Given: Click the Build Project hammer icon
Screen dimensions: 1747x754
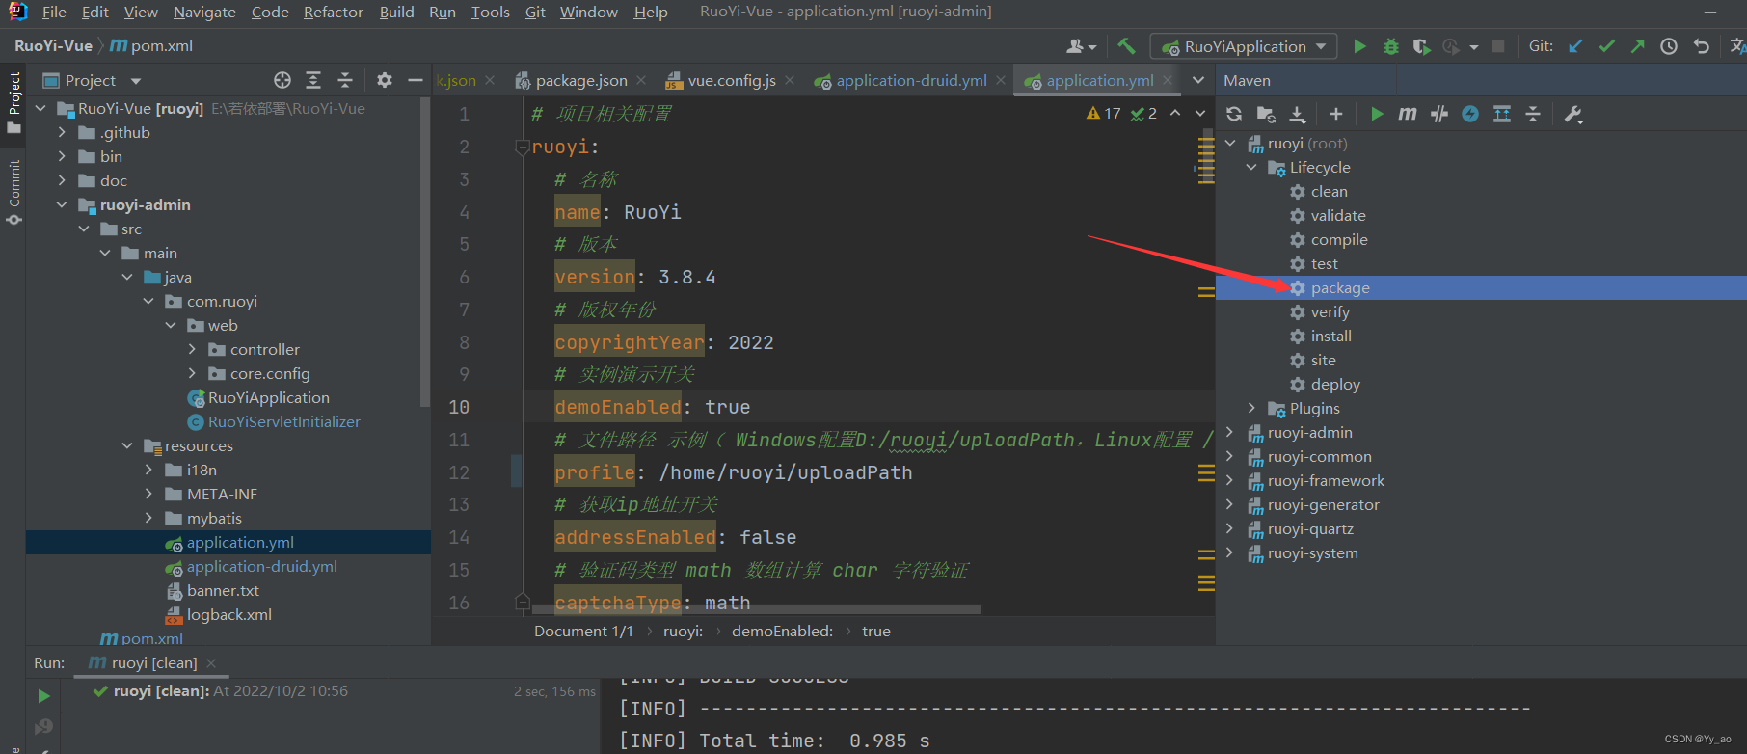Looking at the screenshot, I should tap(1126, 45).
